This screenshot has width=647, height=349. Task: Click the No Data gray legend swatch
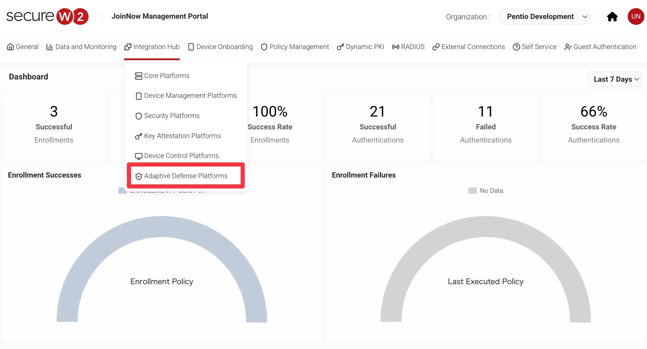472,191
